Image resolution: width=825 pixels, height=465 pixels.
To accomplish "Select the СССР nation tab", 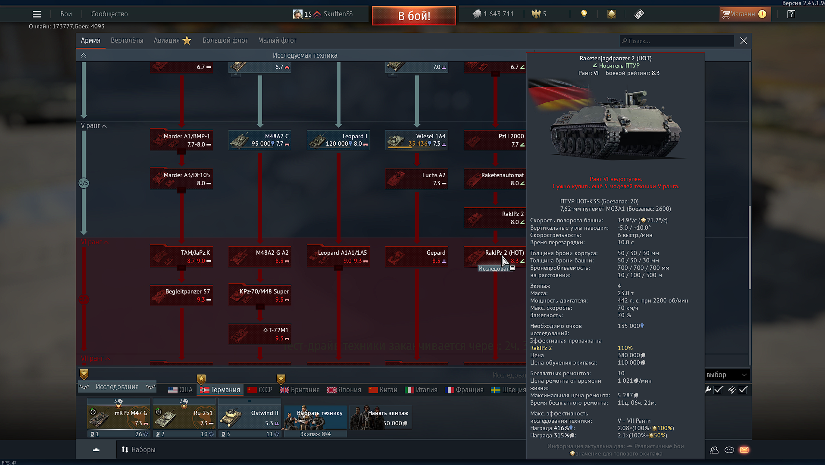I will point(260,390).
